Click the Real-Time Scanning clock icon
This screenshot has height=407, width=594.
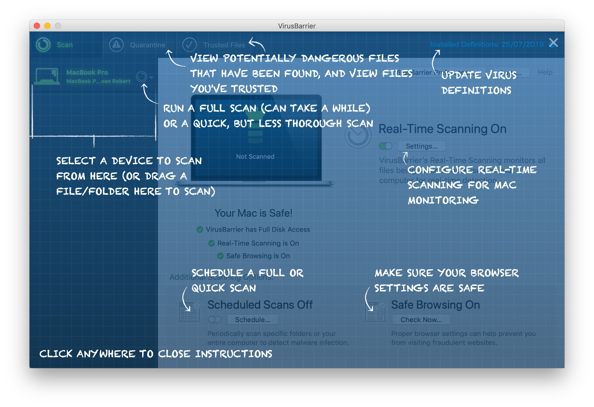click(358, 135)
